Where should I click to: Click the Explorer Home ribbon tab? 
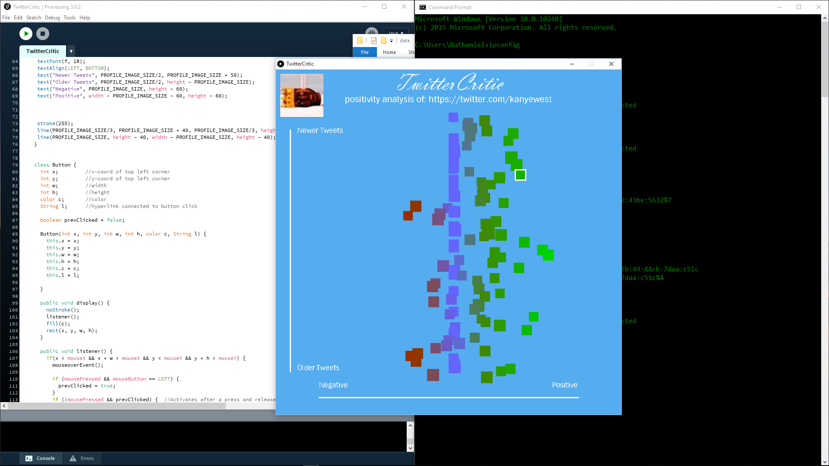(x=389, y=52)
